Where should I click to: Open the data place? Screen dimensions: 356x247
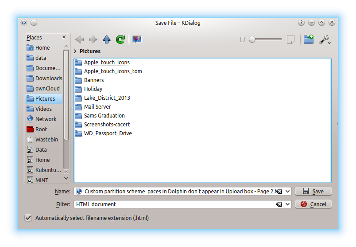tap(44, 58)
